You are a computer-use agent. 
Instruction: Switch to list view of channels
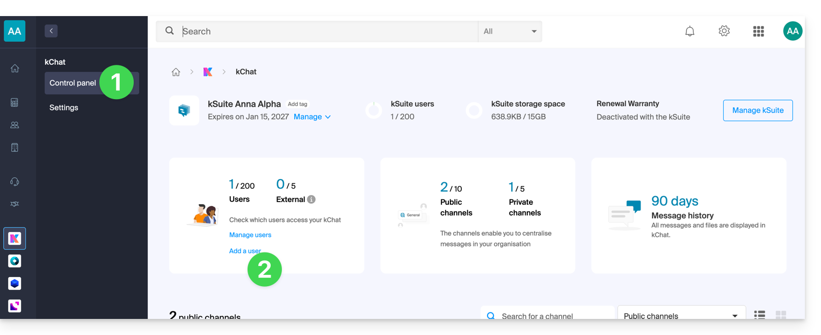click(x=759, y=315)
